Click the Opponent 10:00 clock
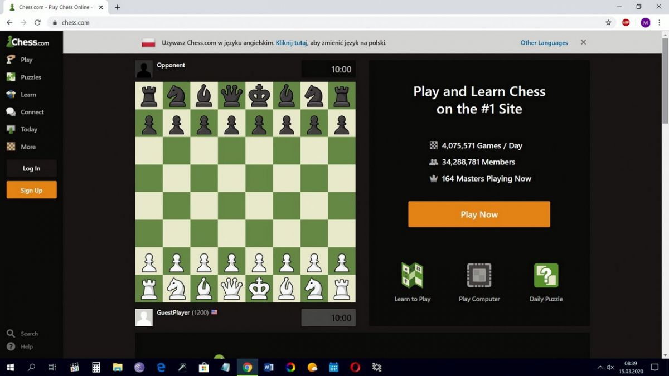Screen dimensions: 669x376 [328, 69]
